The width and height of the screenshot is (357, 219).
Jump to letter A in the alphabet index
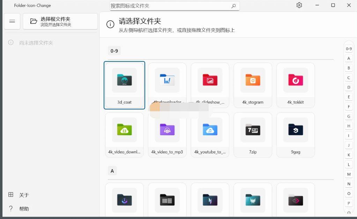348,58
